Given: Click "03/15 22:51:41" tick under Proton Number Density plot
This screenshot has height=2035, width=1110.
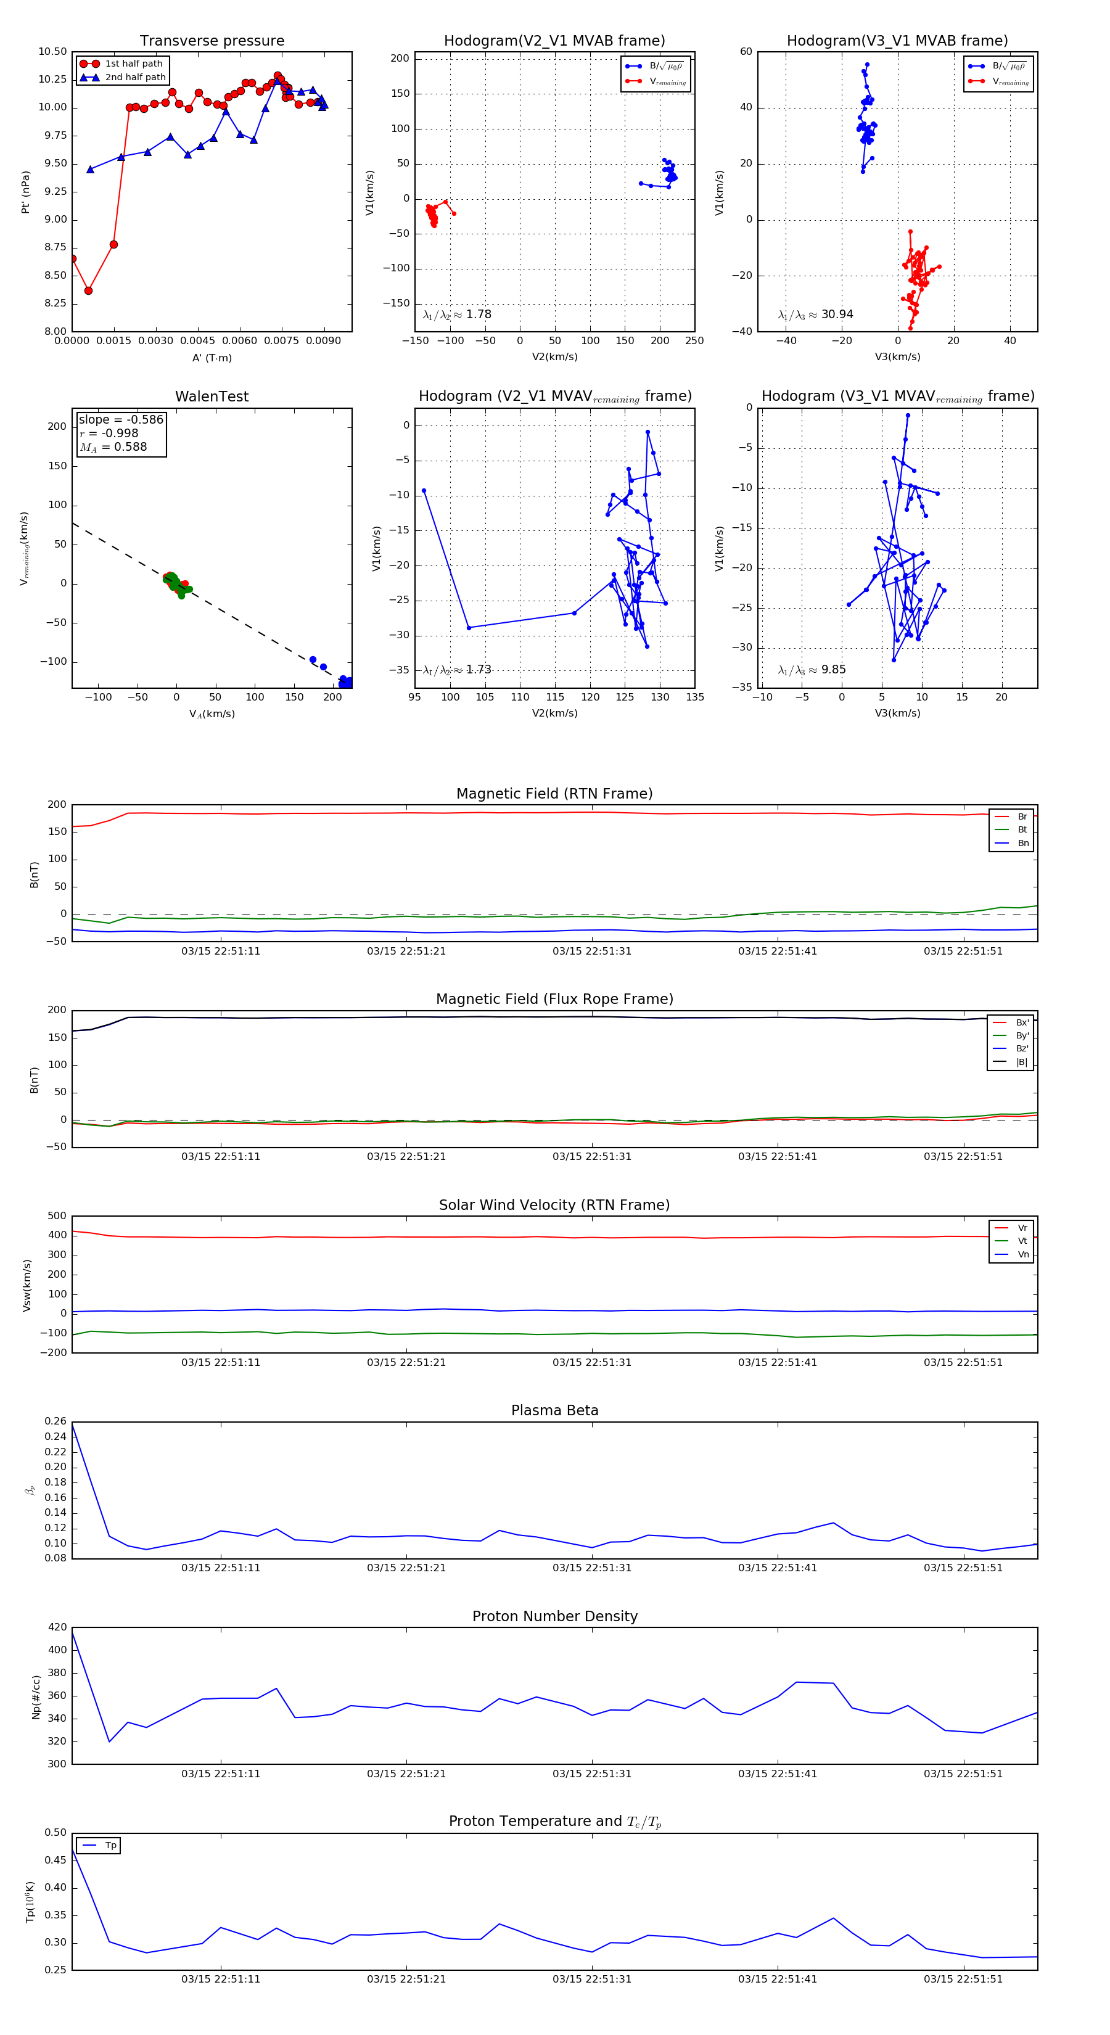Looking at the screenshot, I should click(778, 1774).
